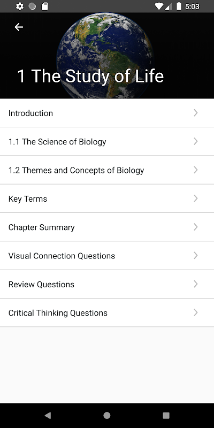Tap the Wi-Fi signal status icon
Image resolution: width=214 pixels, height=428 pixels.
point(159,6)
